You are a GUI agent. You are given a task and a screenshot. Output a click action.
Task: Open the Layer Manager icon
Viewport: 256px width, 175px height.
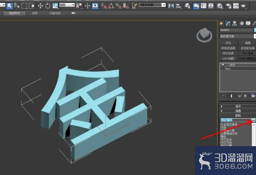pos(187,6)
